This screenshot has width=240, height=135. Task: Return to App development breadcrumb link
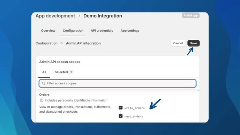(55, 16)
